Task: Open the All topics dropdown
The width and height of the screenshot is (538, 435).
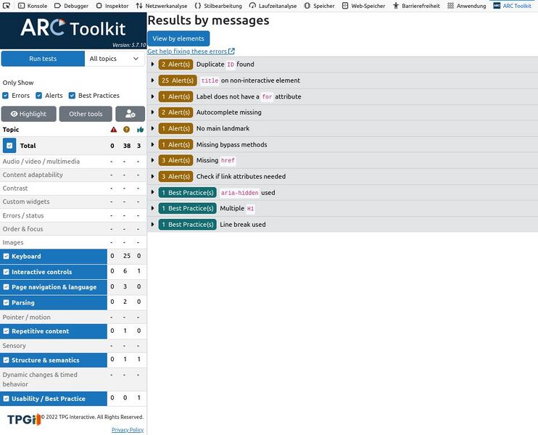Action: click(115, 59)
